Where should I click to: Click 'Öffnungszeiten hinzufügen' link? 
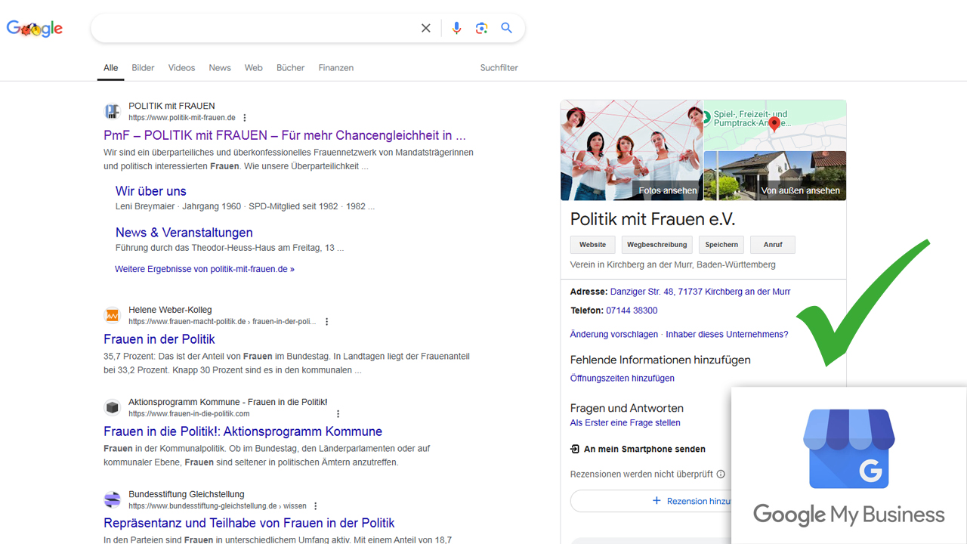(622, 378)
